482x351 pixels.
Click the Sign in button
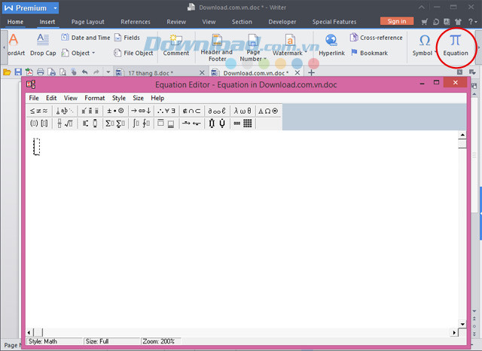point(397,21)
